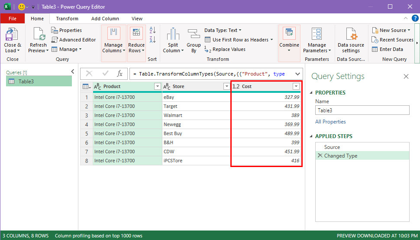Image resolution: width=420 pixels, height=240 pixels.
Task: Open the Advanced Editor
Action: tap(74, 40)
